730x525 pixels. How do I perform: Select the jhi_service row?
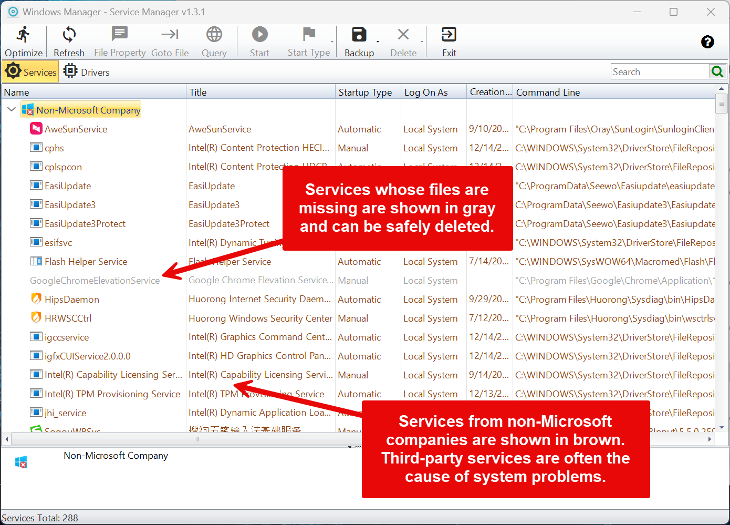[358, 413]
